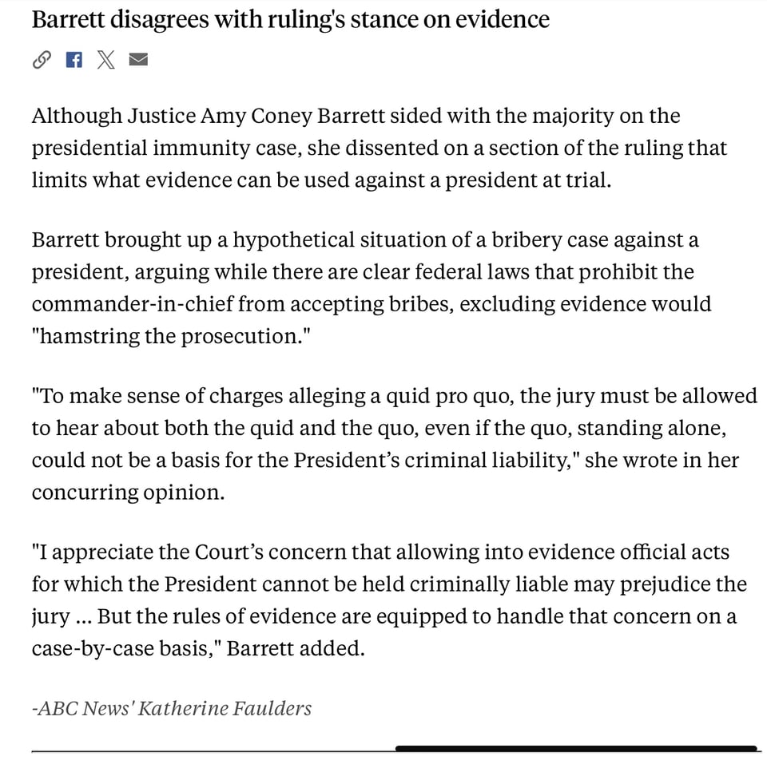Click the paragraph starting 'Although Justice Amy Coney Barrett'
Image resolution: width=767 pixels, height=760 pixels.
pos(379,148)
